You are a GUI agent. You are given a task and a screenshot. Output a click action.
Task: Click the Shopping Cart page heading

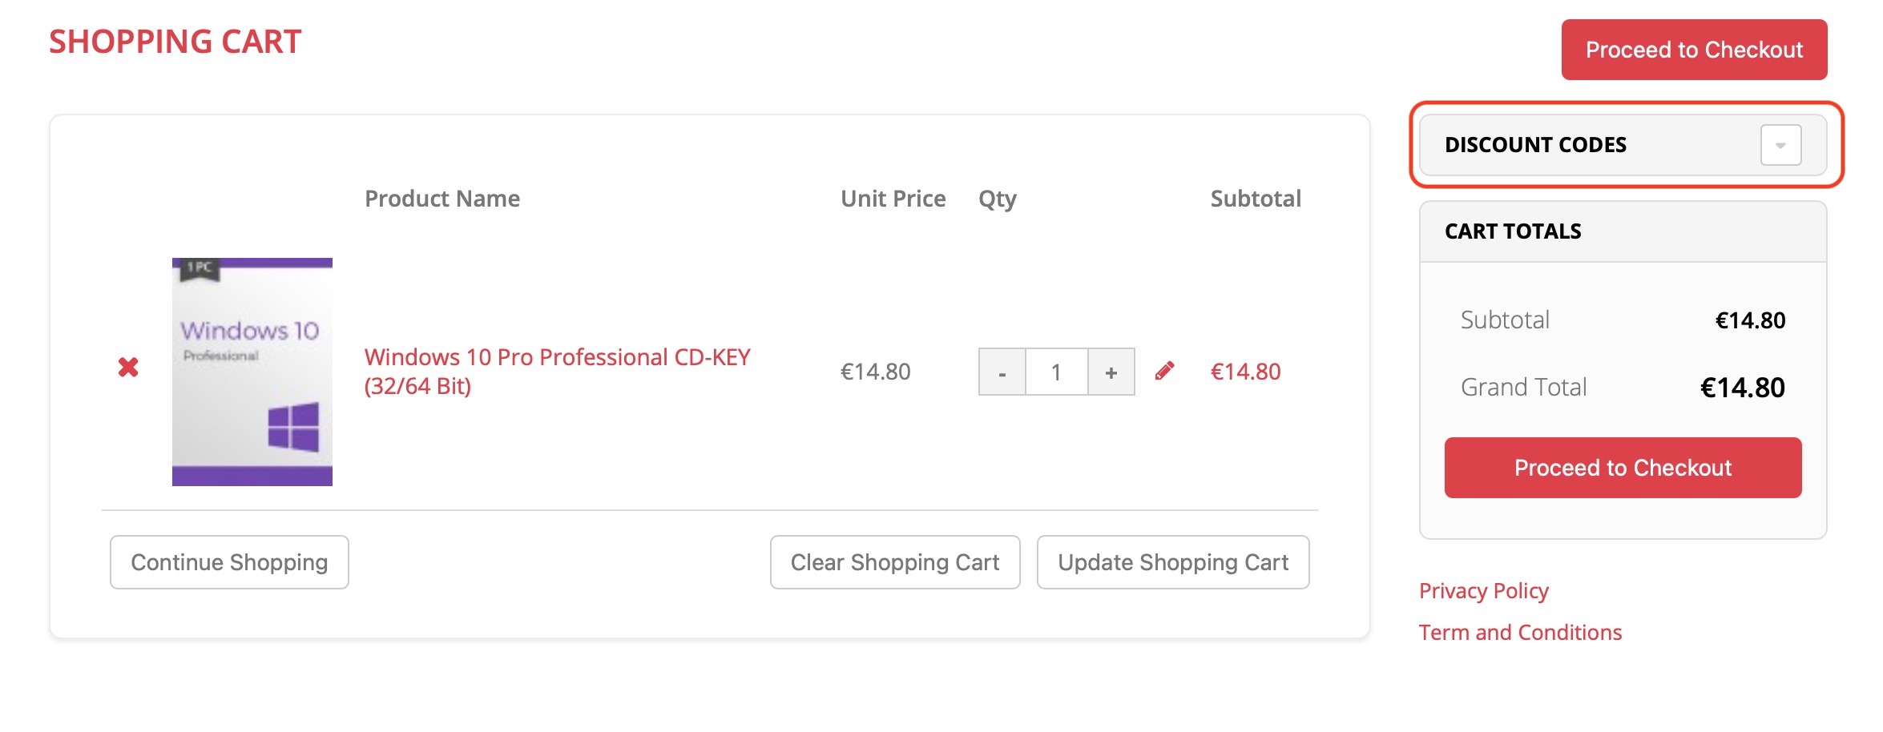pyautogui.click(x=175, y=42)
